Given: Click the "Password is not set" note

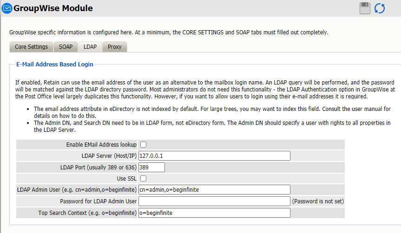Looking at the screenshot, I should point(318,201).
